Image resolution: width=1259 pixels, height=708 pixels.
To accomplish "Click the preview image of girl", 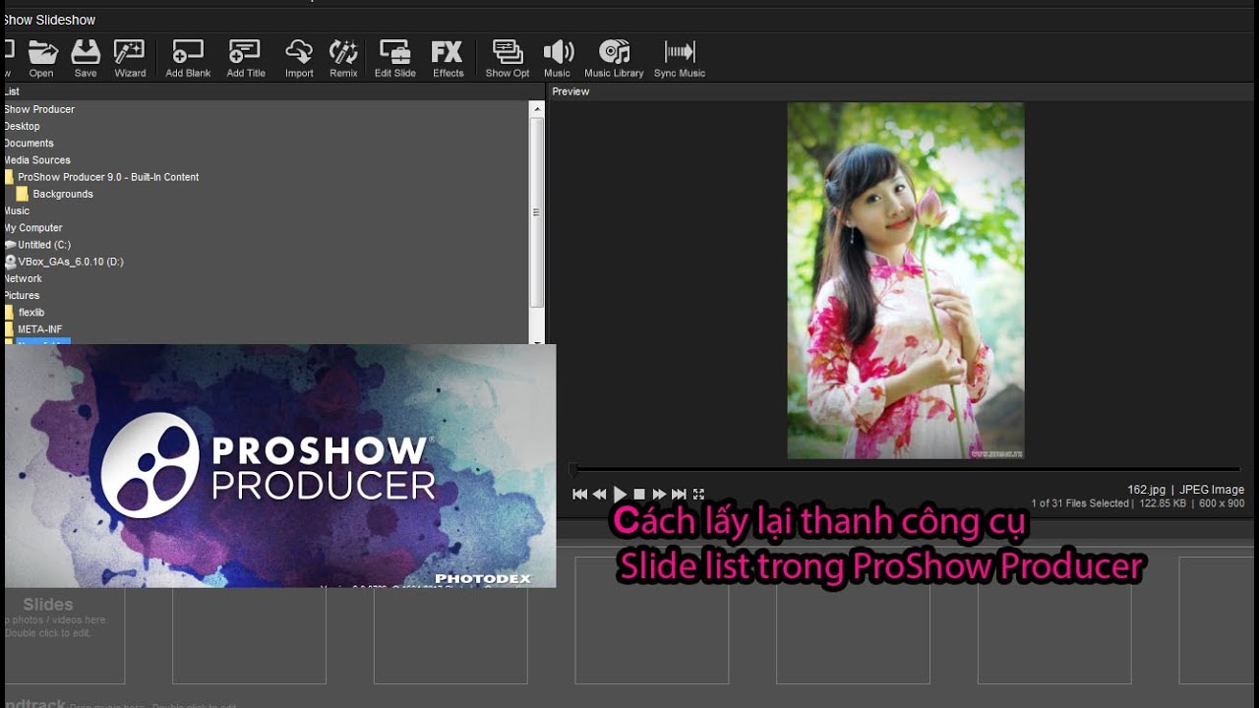I will 906,280.
